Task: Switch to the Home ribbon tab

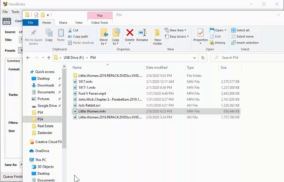Action: point(47,23)
